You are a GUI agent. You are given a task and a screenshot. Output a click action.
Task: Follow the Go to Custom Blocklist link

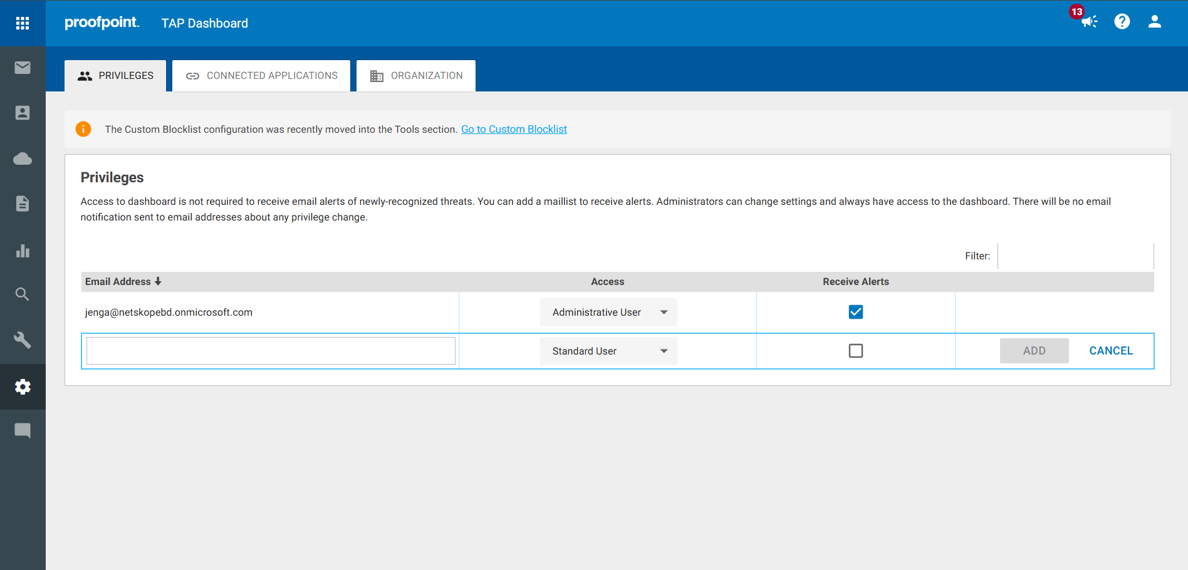click(514, 129)
